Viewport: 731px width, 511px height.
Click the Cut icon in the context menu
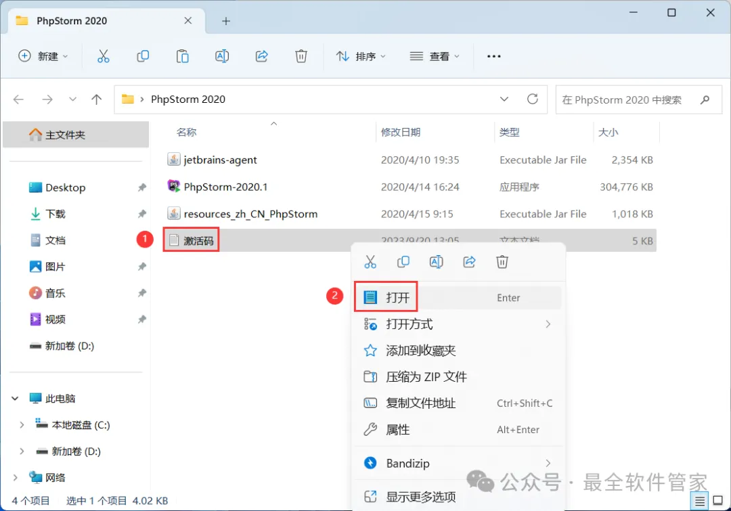370,262
